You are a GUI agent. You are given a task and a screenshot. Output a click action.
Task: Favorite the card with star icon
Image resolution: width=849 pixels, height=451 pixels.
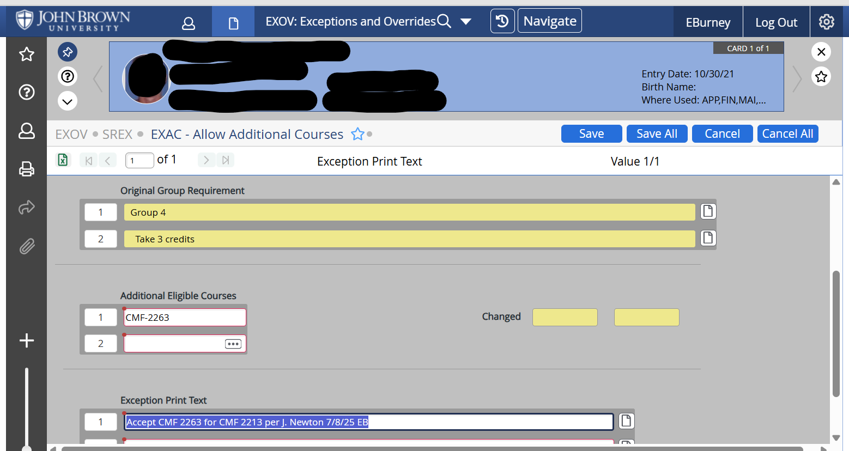(821, 76)
